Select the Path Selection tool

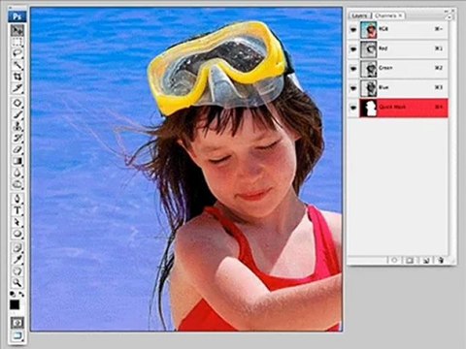click(x=17, y=222)
